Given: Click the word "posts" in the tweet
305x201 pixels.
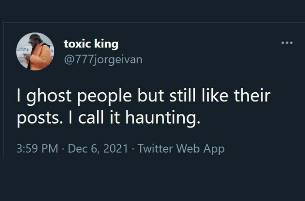Looking at the screenshot, I should (33, 117).
